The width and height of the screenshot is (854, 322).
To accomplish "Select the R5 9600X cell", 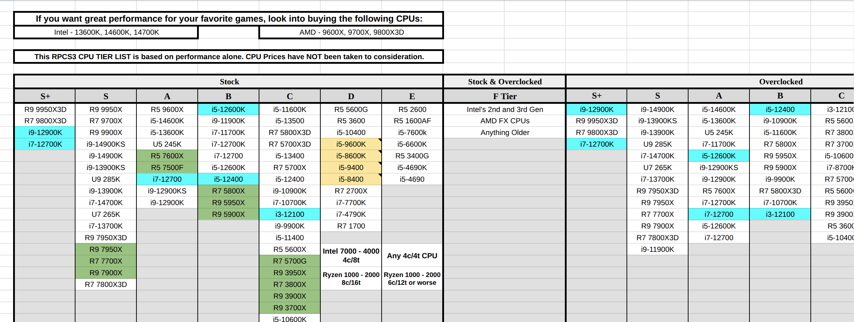I will click(x=167, y=109).
